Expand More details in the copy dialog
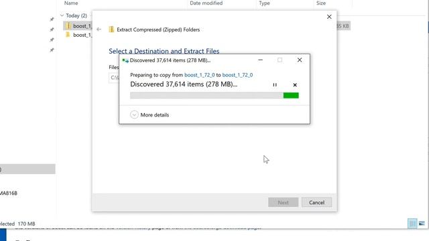 click(x=149, y=114)
